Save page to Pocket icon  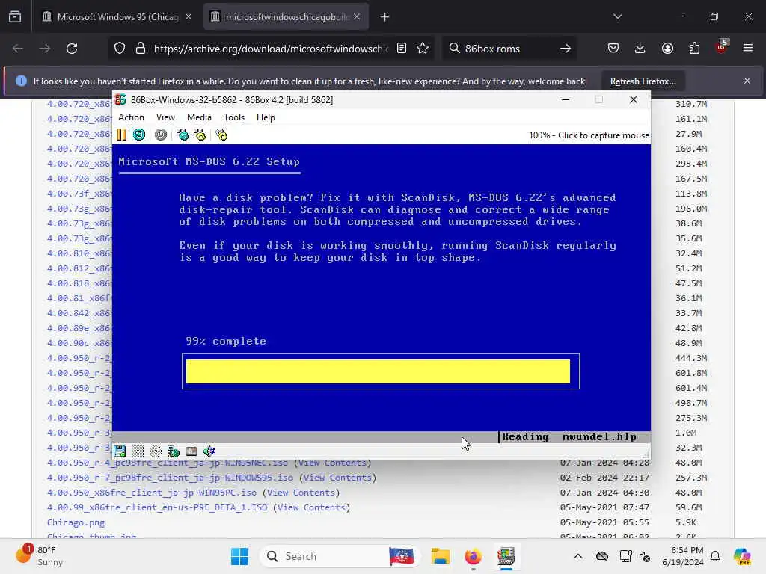[613, 49]
